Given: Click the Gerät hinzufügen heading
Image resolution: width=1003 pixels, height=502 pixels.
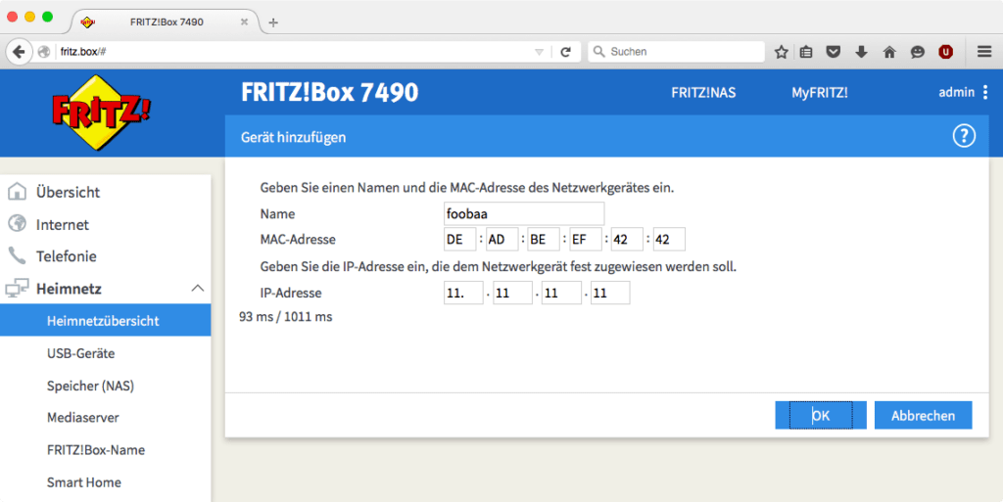Looking at the screenshot, I should pyautogui.click(x=293, y=137).
